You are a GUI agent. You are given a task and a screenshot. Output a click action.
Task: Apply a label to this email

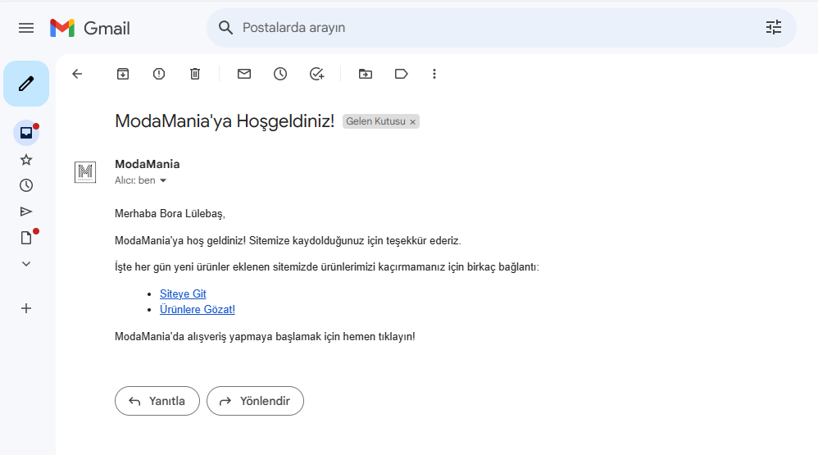tap(401, 74)
